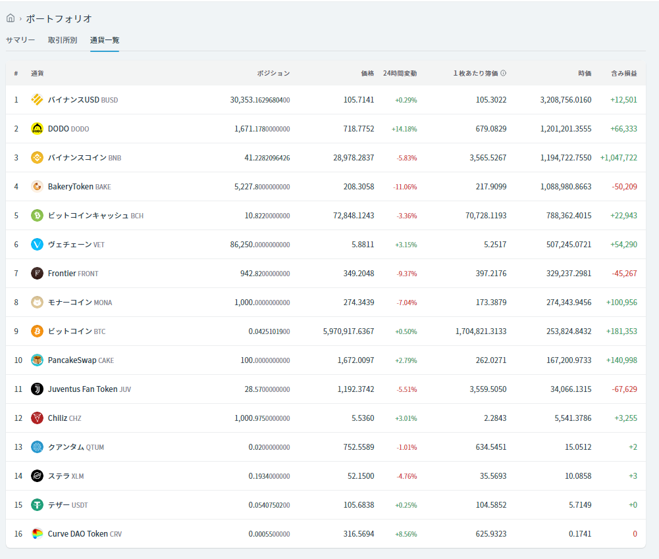Open the テザー USDT name

pos(68,505)
